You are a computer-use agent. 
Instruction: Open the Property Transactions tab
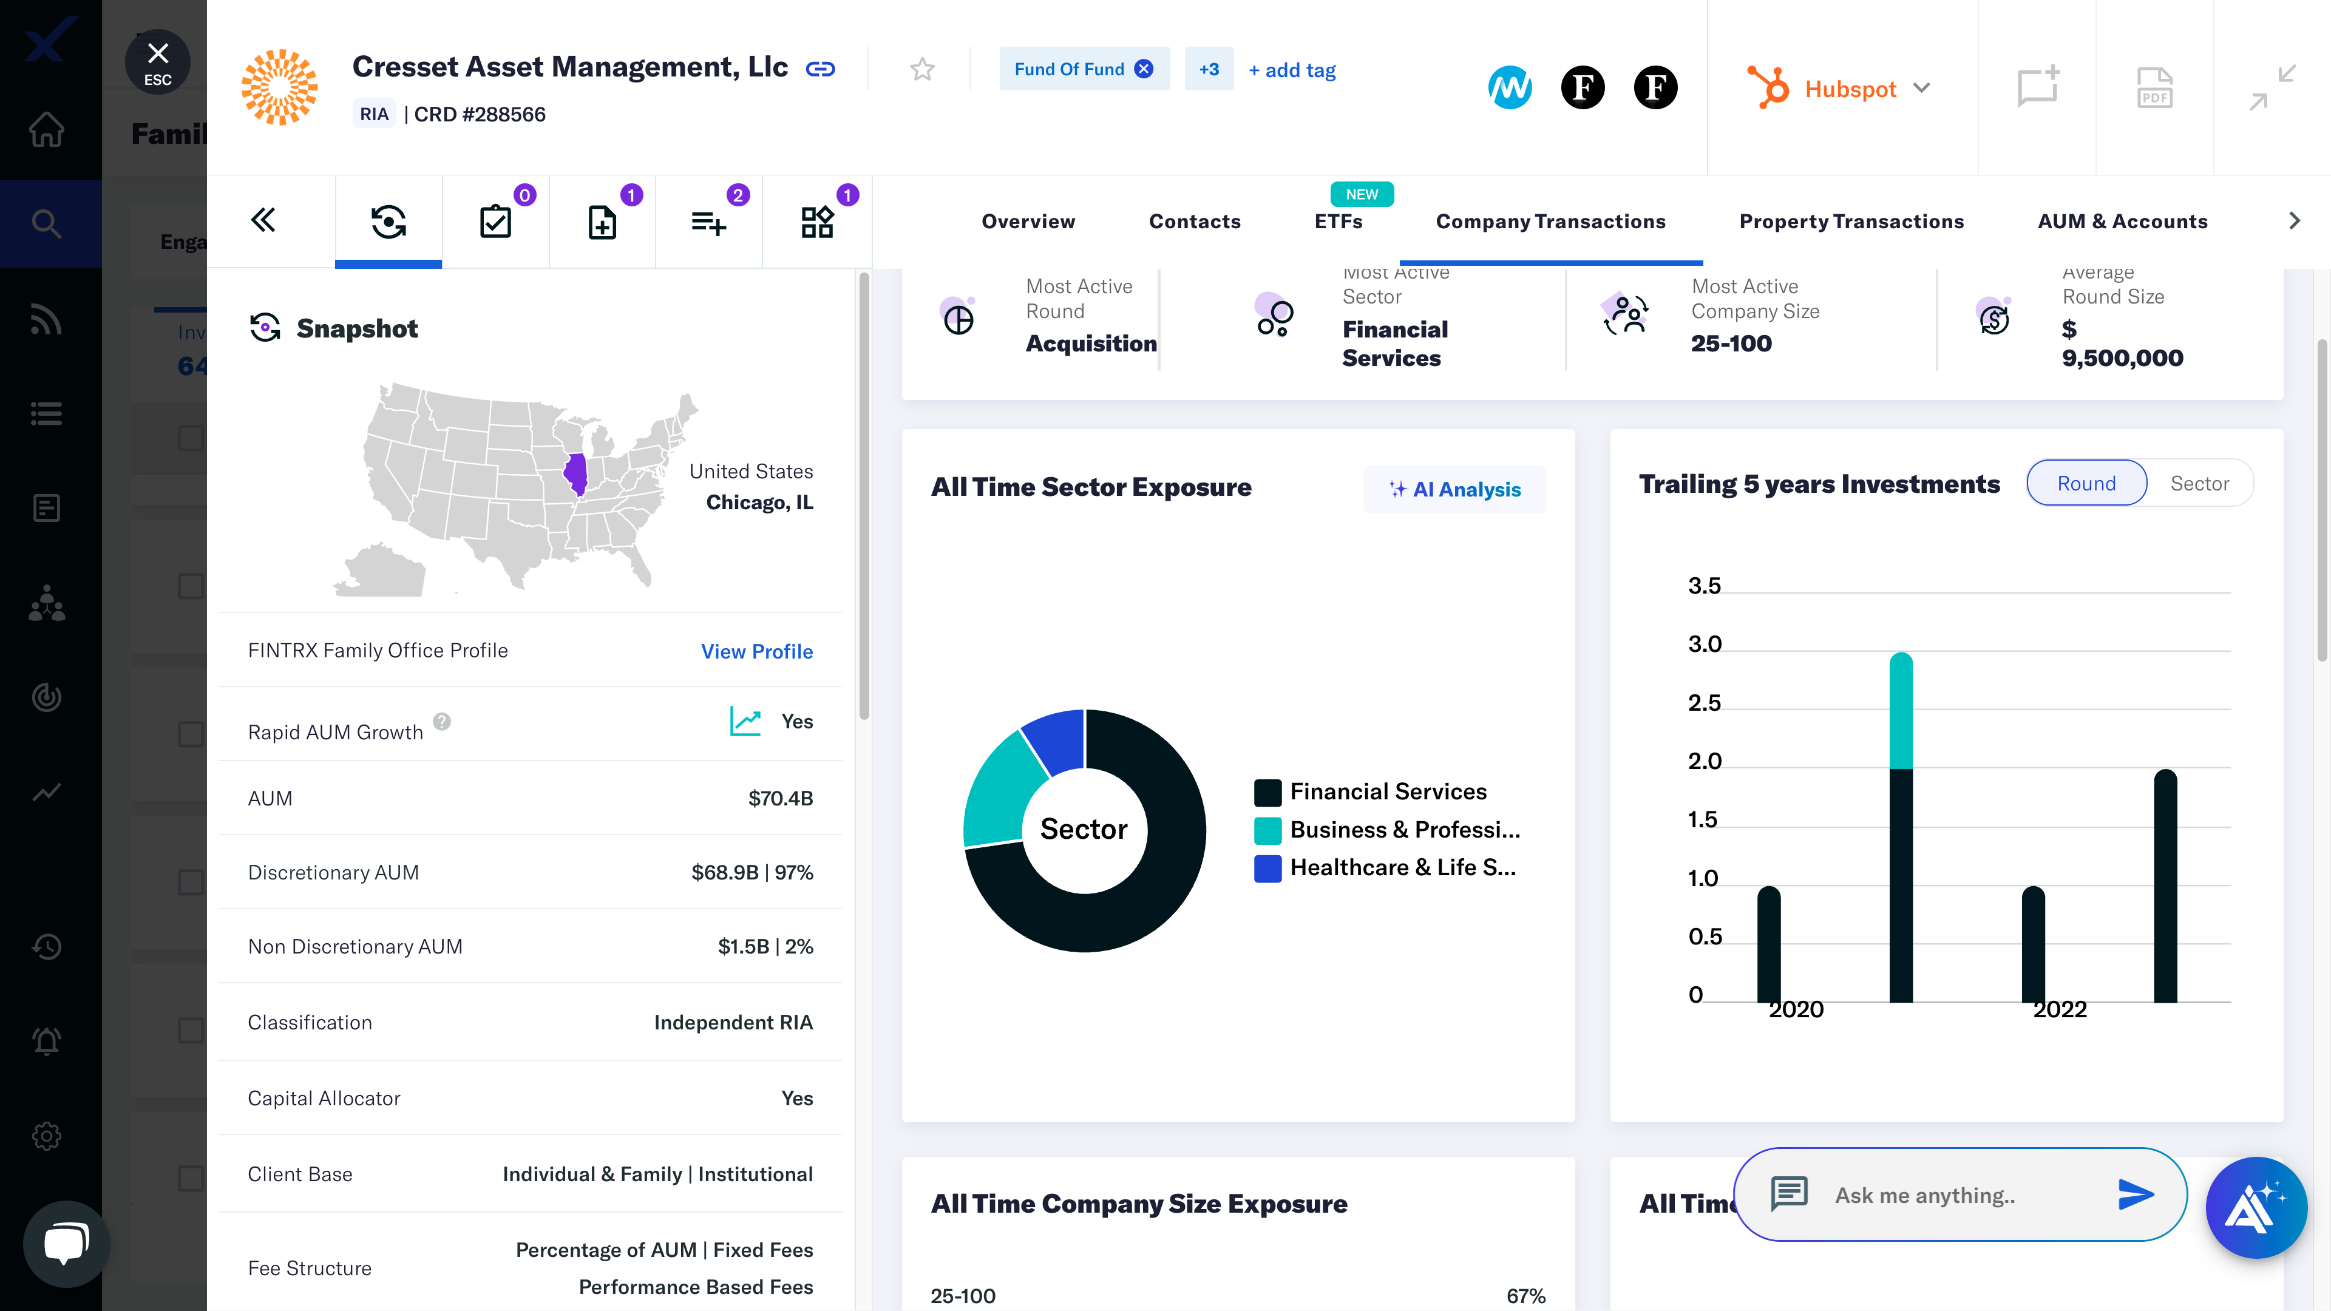coord(1851,222)
